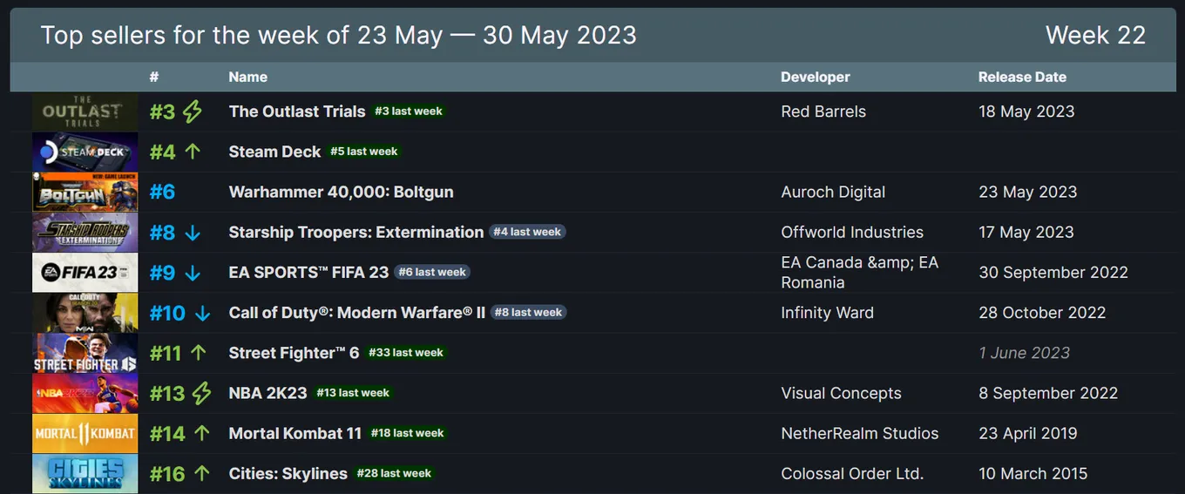This screenshot has height=494, width=1185.
Task: Click down arrow icon beside rank #8
Action: pyautogui.click(x=193, y=233)
